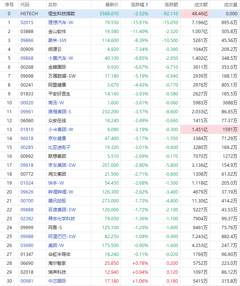Sort by 成交量 column header
The height and width of the screenshot is (286, 240).
click(231, 5)
